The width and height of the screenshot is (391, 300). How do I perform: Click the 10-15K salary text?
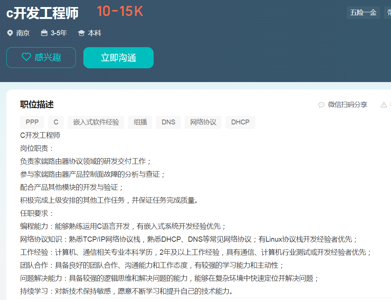click(x=120, y=12)
